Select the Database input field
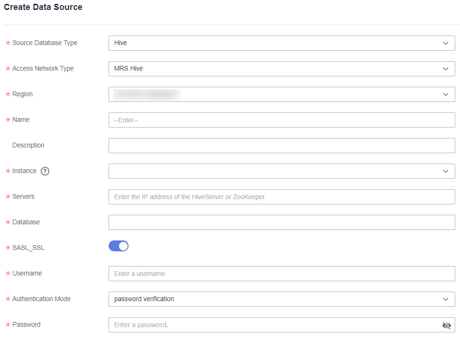This screenshot has width=460, height=340. [282, 222]
